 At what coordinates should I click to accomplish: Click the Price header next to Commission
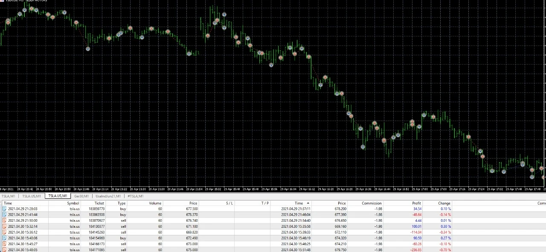click(342, 203)
